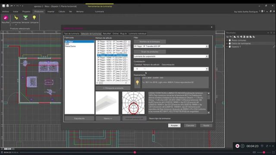Click the video player volume speaker icon
Viewport: 276px width, 155px height.
[254, 152]
